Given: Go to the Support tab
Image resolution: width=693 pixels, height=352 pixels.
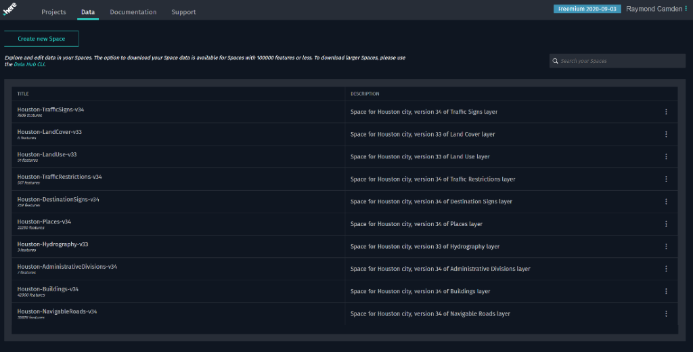Looking at the screenshot, I should 183,12.
